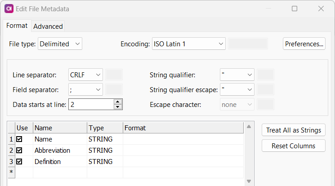The width and height of the screenshot is (335, 186).
Task: Close the Edit File Metadata dialog
Action: (x=321, y=9)
